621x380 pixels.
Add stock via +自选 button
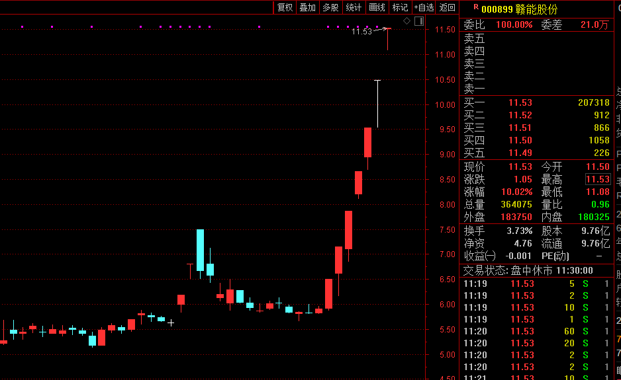424,7
